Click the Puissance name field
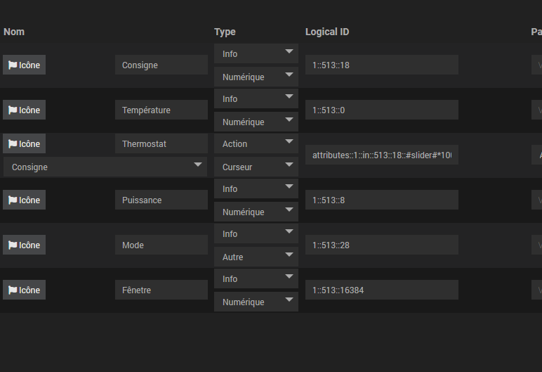The image size is (542, 372). (161, 200)
